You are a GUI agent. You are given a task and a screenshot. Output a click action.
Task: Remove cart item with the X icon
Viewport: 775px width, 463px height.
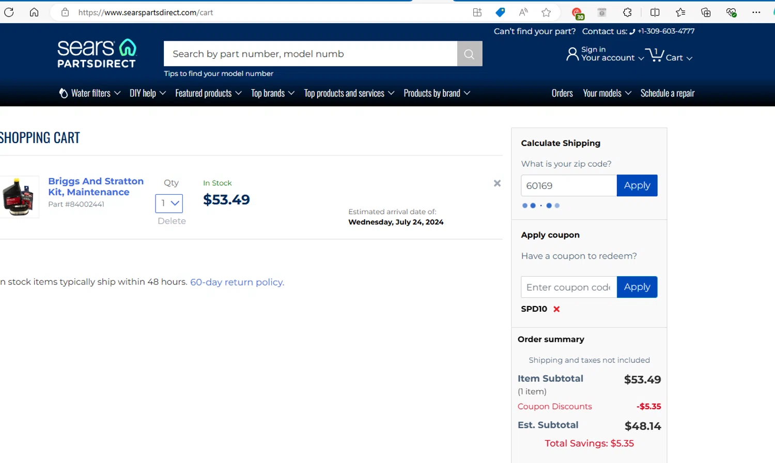click(x=497, y=183)
